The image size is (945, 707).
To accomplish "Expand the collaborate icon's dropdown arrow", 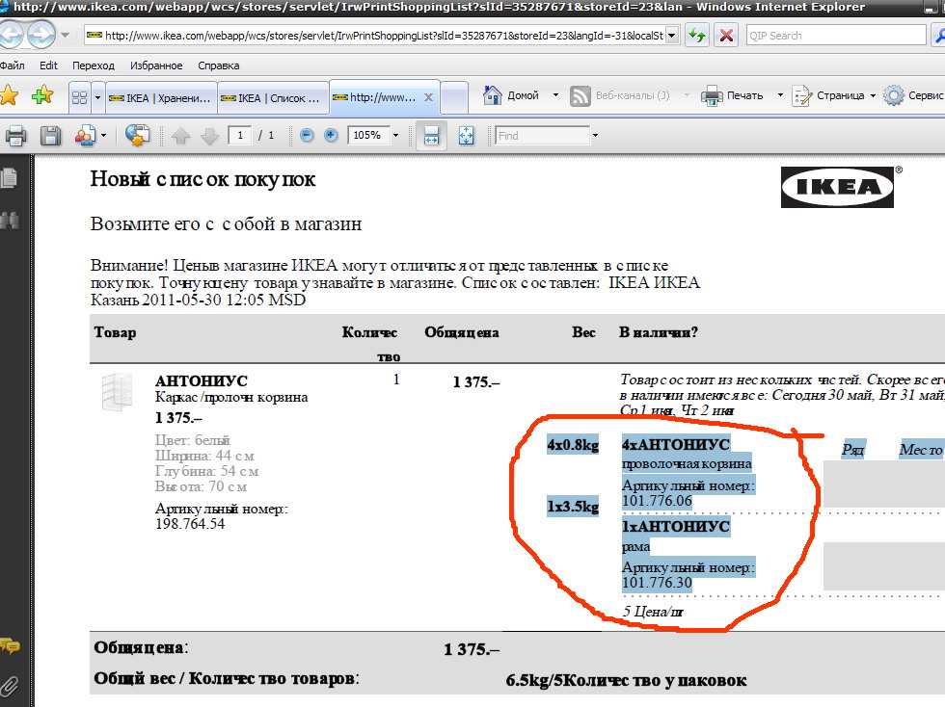I will tap(104, 136).
